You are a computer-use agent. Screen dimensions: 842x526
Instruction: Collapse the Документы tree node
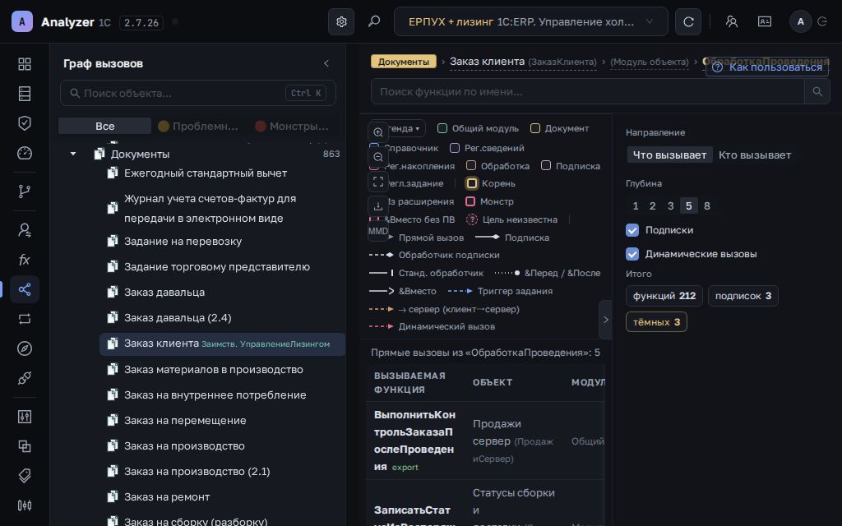click(73, 154)
